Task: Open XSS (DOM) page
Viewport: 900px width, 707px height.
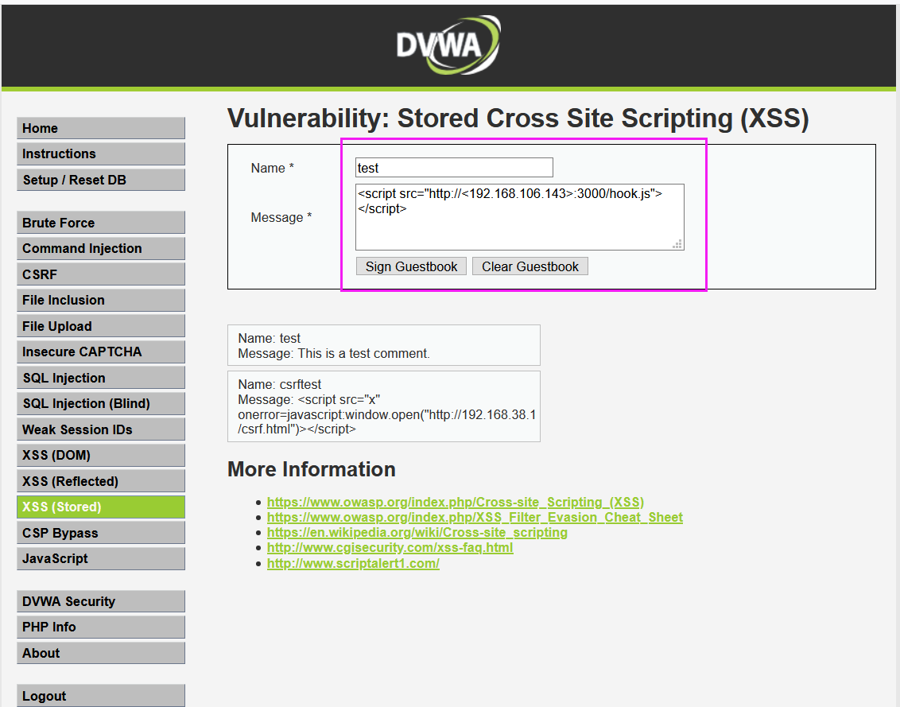Action: [x=101, y=456]
